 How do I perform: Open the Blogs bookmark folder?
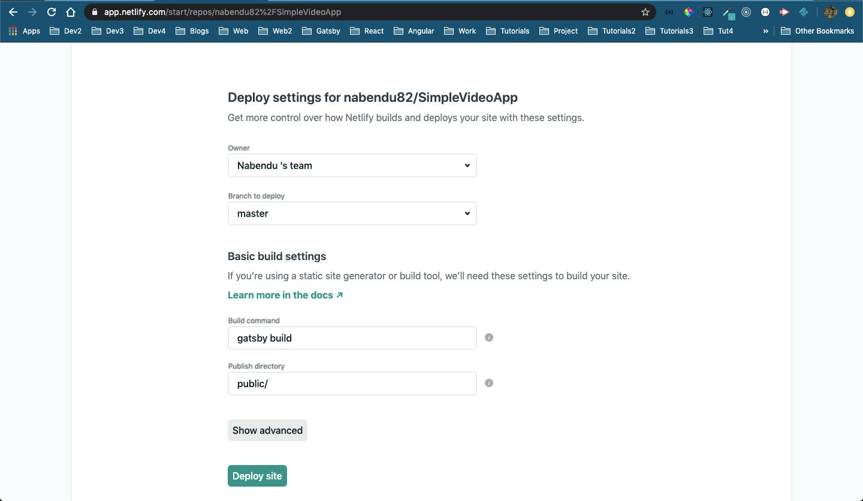[192, 31]
